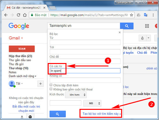Viewport: 159px width, 120px height.
Task: Open Thư đã gửi folder
Action: tap(16, 64)
